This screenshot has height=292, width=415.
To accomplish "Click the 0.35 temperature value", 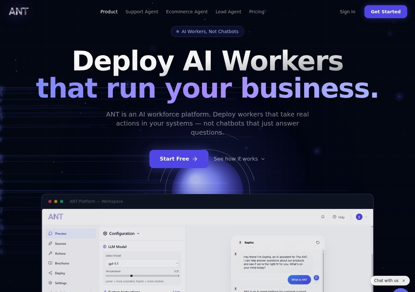I will coord(176,271).
